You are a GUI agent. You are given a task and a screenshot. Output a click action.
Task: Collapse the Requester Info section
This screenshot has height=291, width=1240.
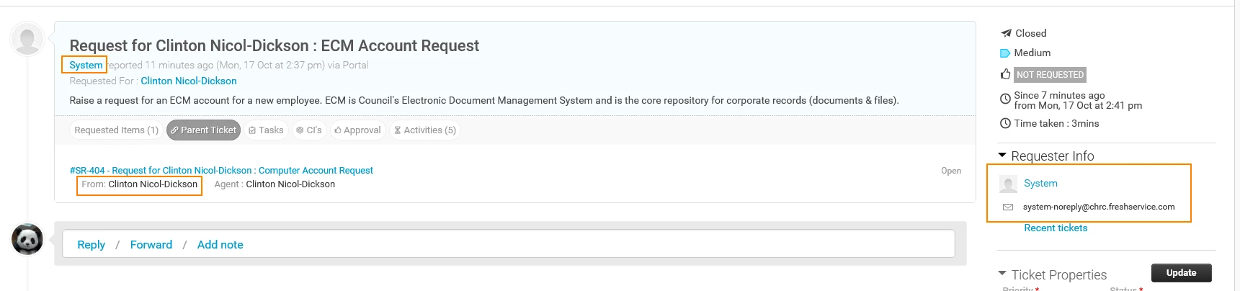1002,156
